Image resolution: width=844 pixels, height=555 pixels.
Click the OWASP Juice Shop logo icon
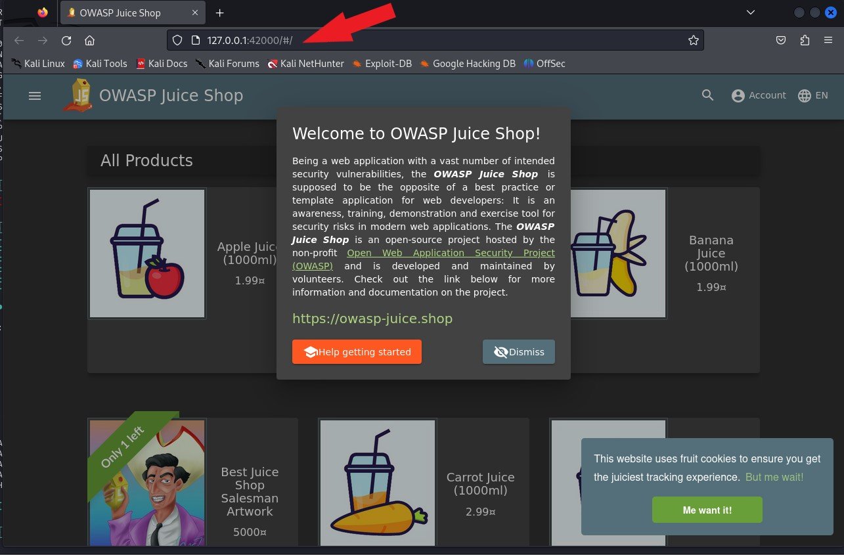(78, 95)
